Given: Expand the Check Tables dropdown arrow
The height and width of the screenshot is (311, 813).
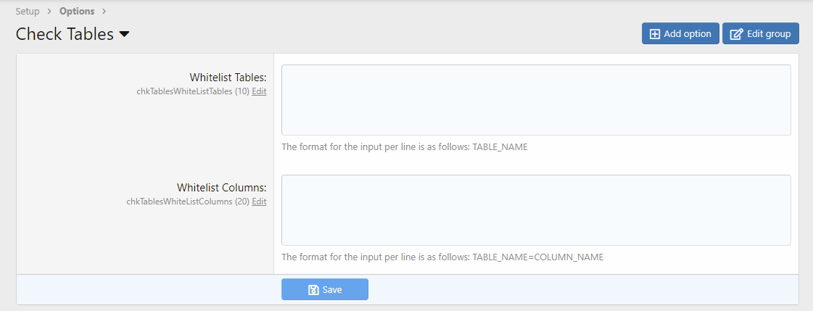Looking at the screenshot, I should [x=124, y=34].
